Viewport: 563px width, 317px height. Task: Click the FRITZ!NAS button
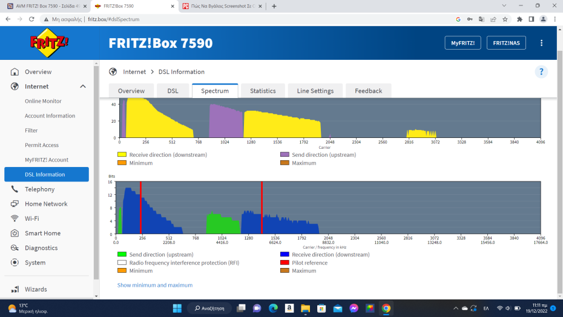[x=506, y=43]
